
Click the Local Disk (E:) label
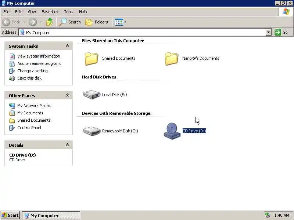click(114, 95)
